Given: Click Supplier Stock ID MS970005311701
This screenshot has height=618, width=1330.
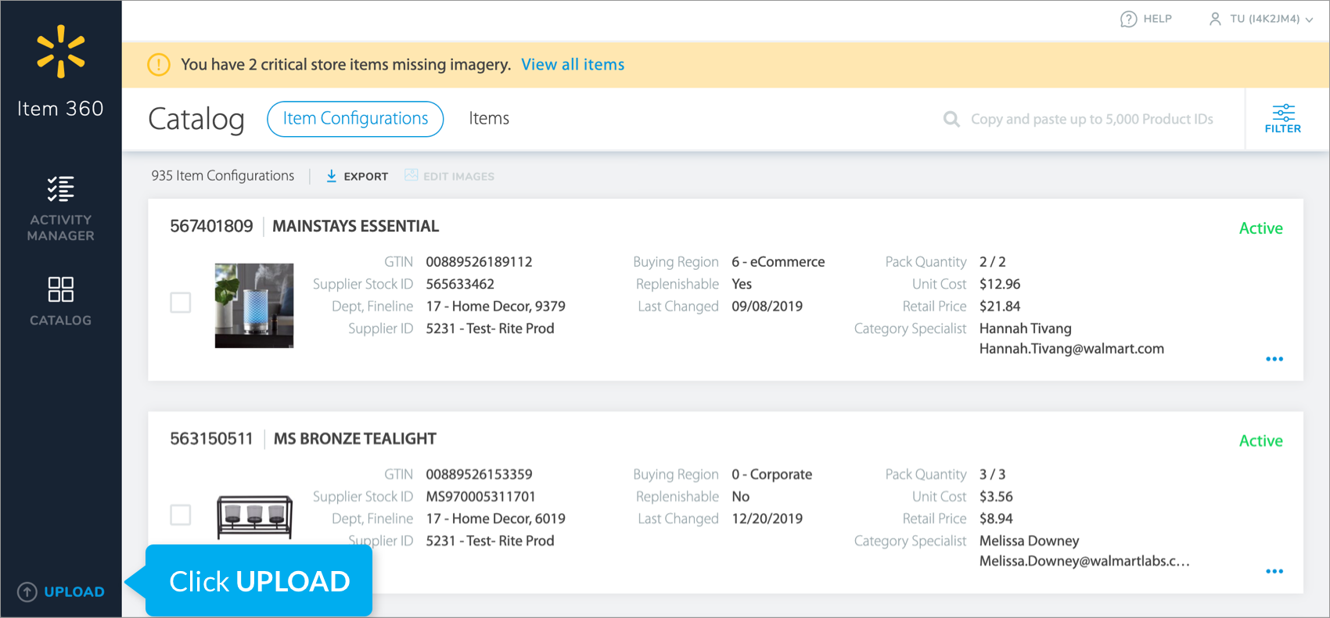Looking at the screenshot, I should pyautogui.click(x=480, y=497).
